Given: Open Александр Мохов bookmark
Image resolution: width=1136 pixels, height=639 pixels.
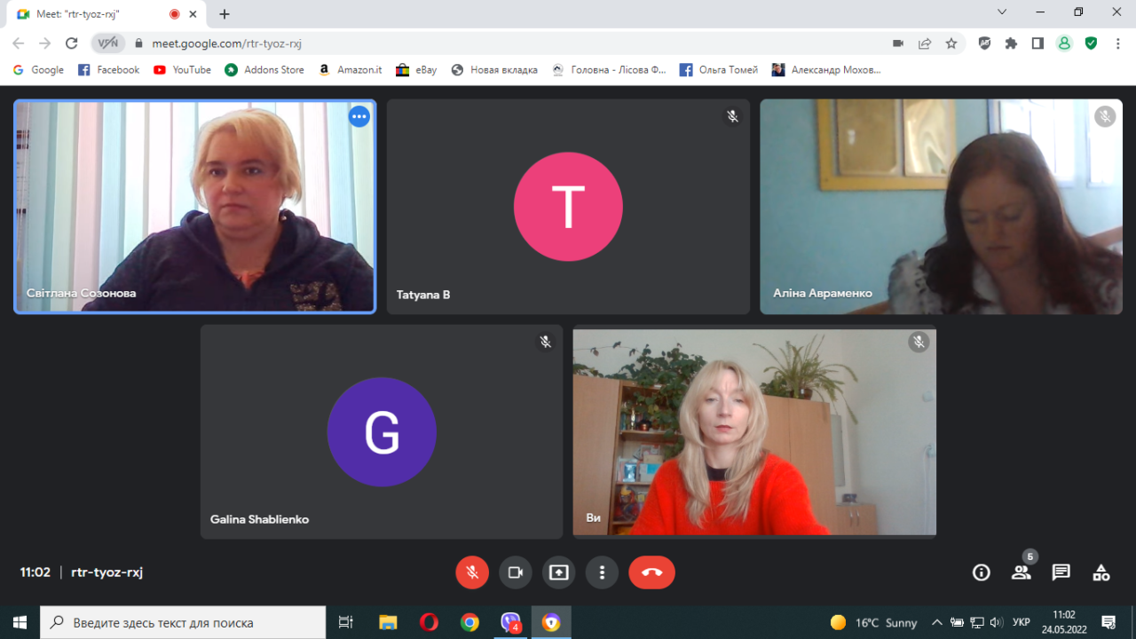Looking at the screenshot, I should [x=826, y=70].
